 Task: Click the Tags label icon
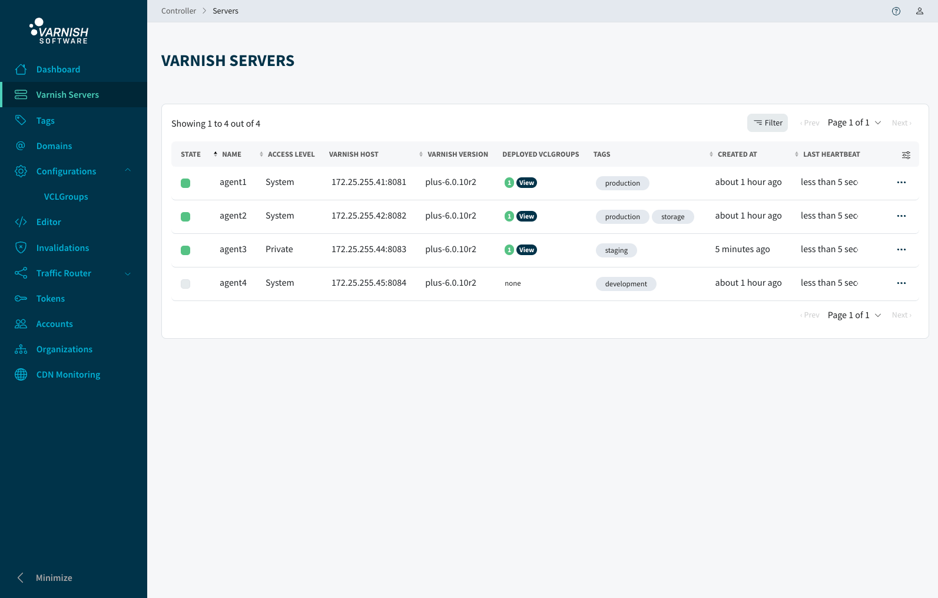(21, 120)
